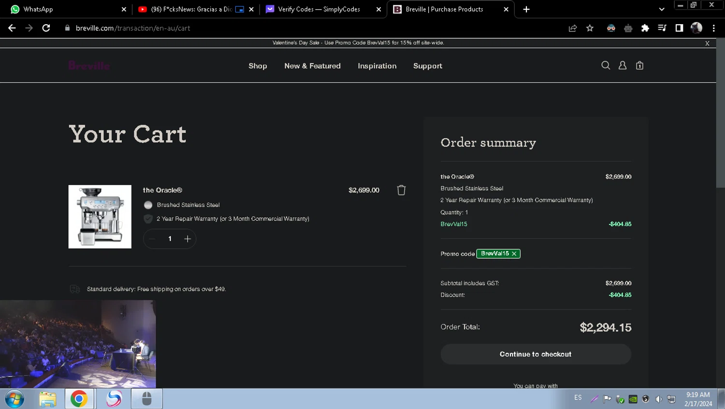Bookmark this page with the star icon
The height and width of the screenshot is (409, 725).
click(x=590, y=28)
